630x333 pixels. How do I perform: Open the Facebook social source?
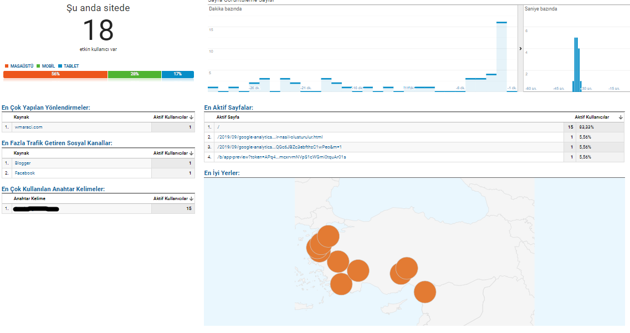tap(25, 173)
